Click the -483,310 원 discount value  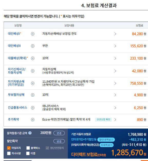click(x=137, y=140)
